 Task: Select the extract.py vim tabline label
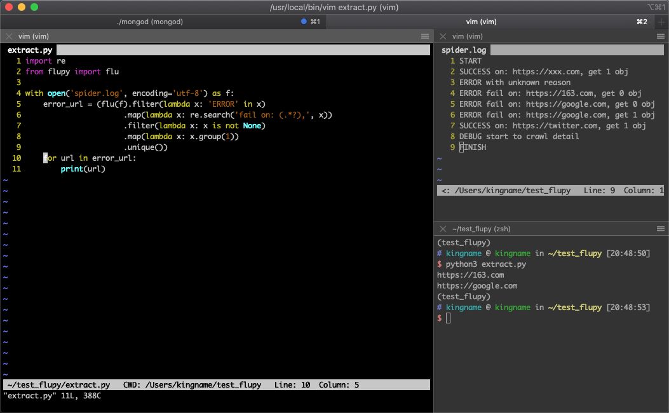click(x=29, y=50)
